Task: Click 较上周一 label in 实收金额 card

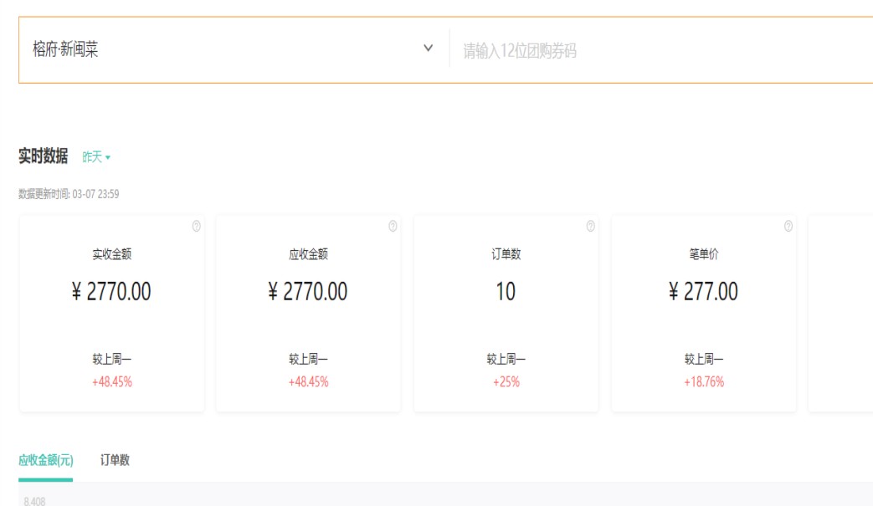Action: point(111,360)
